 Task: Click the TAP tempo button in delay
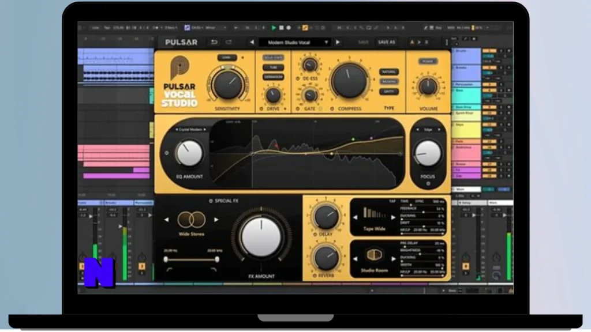(x=392, y=201)
